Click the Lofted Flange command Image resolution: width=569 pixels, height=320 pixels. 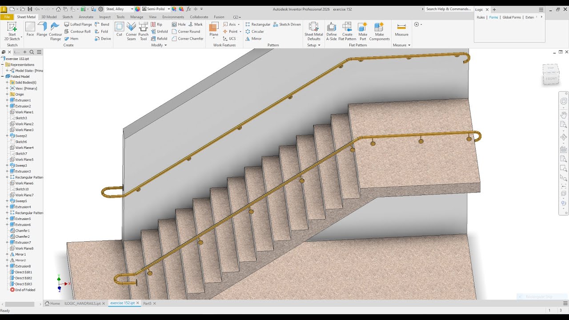click(78, 24)
